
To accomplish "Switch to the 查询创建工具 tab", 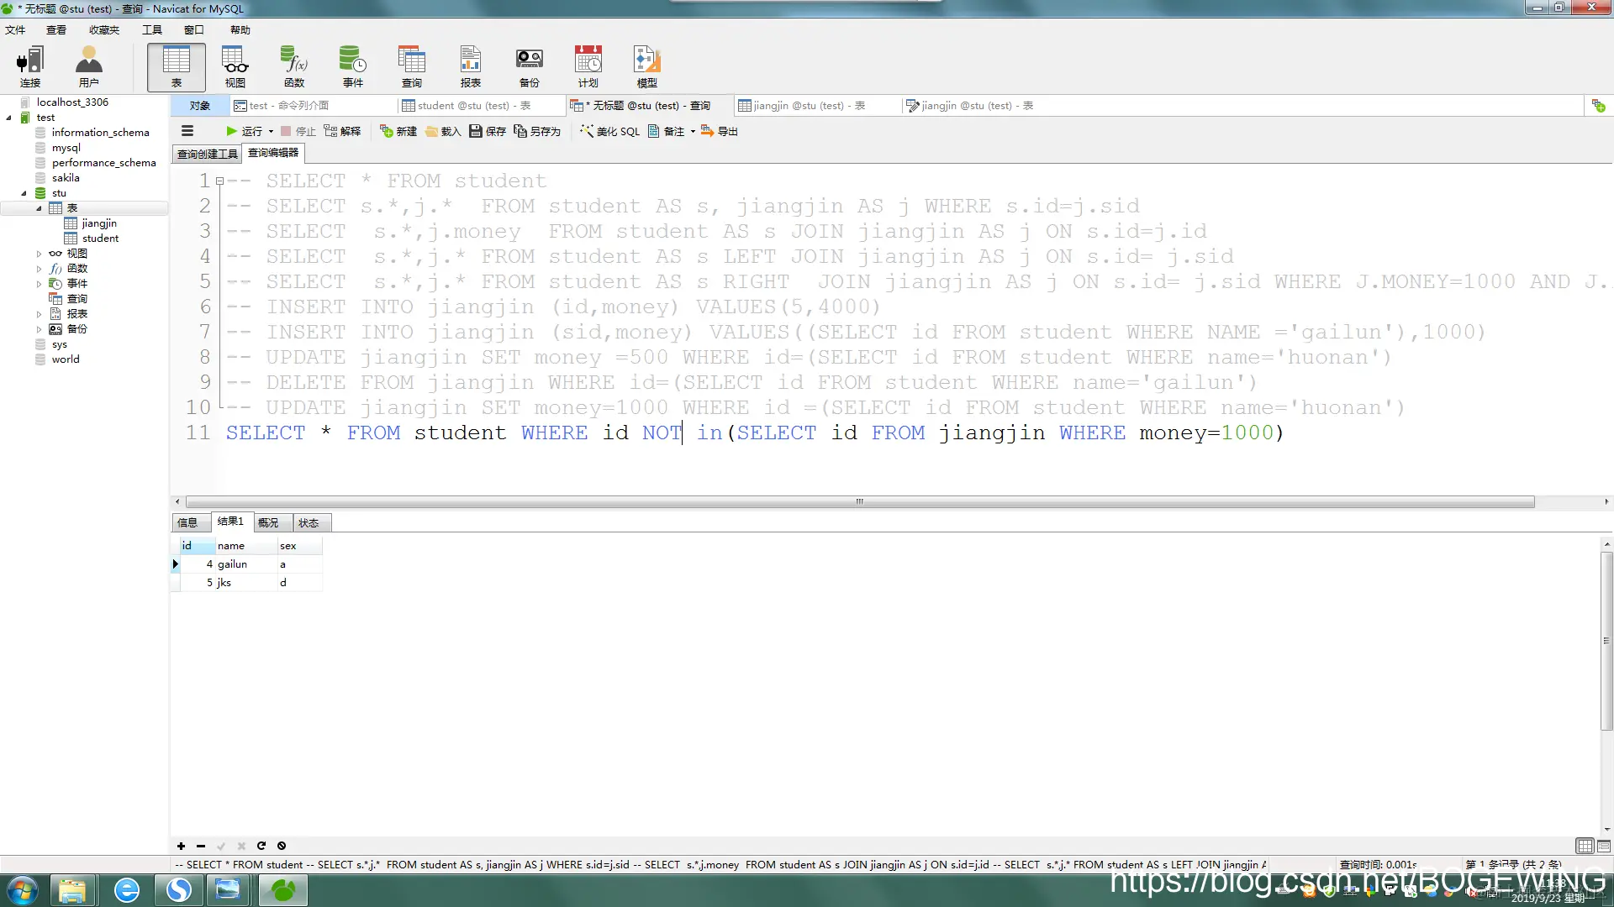I will point(207,154).
